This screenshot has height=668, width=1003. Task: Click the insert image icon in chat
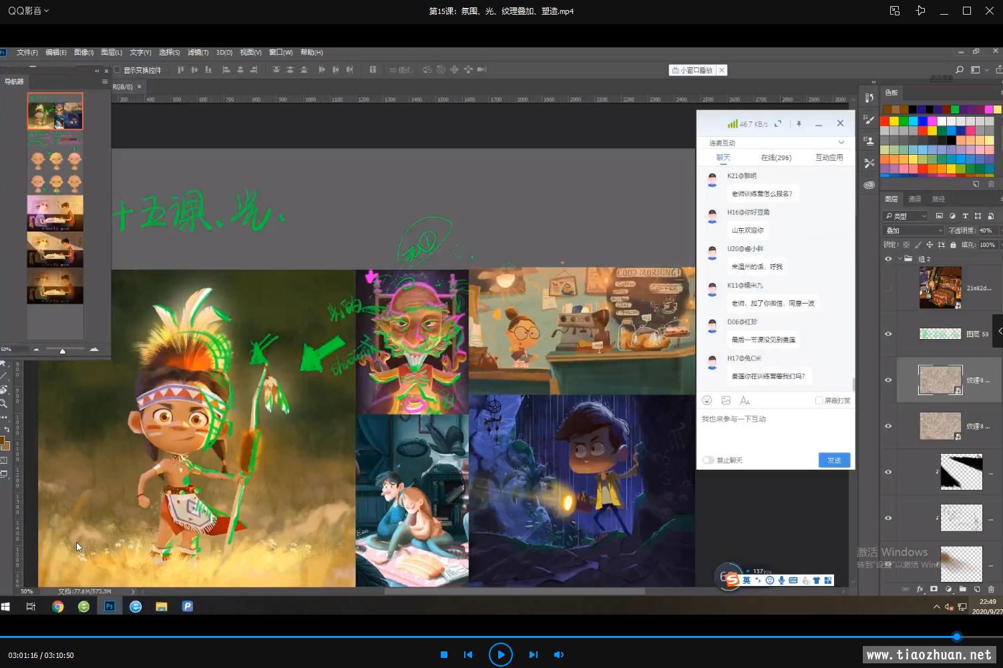pos(726,400)
